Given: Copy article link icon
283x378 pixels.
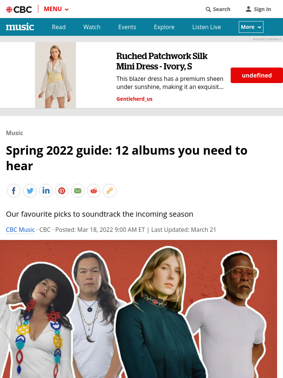Looking at the screenshot, I should 109,191.
